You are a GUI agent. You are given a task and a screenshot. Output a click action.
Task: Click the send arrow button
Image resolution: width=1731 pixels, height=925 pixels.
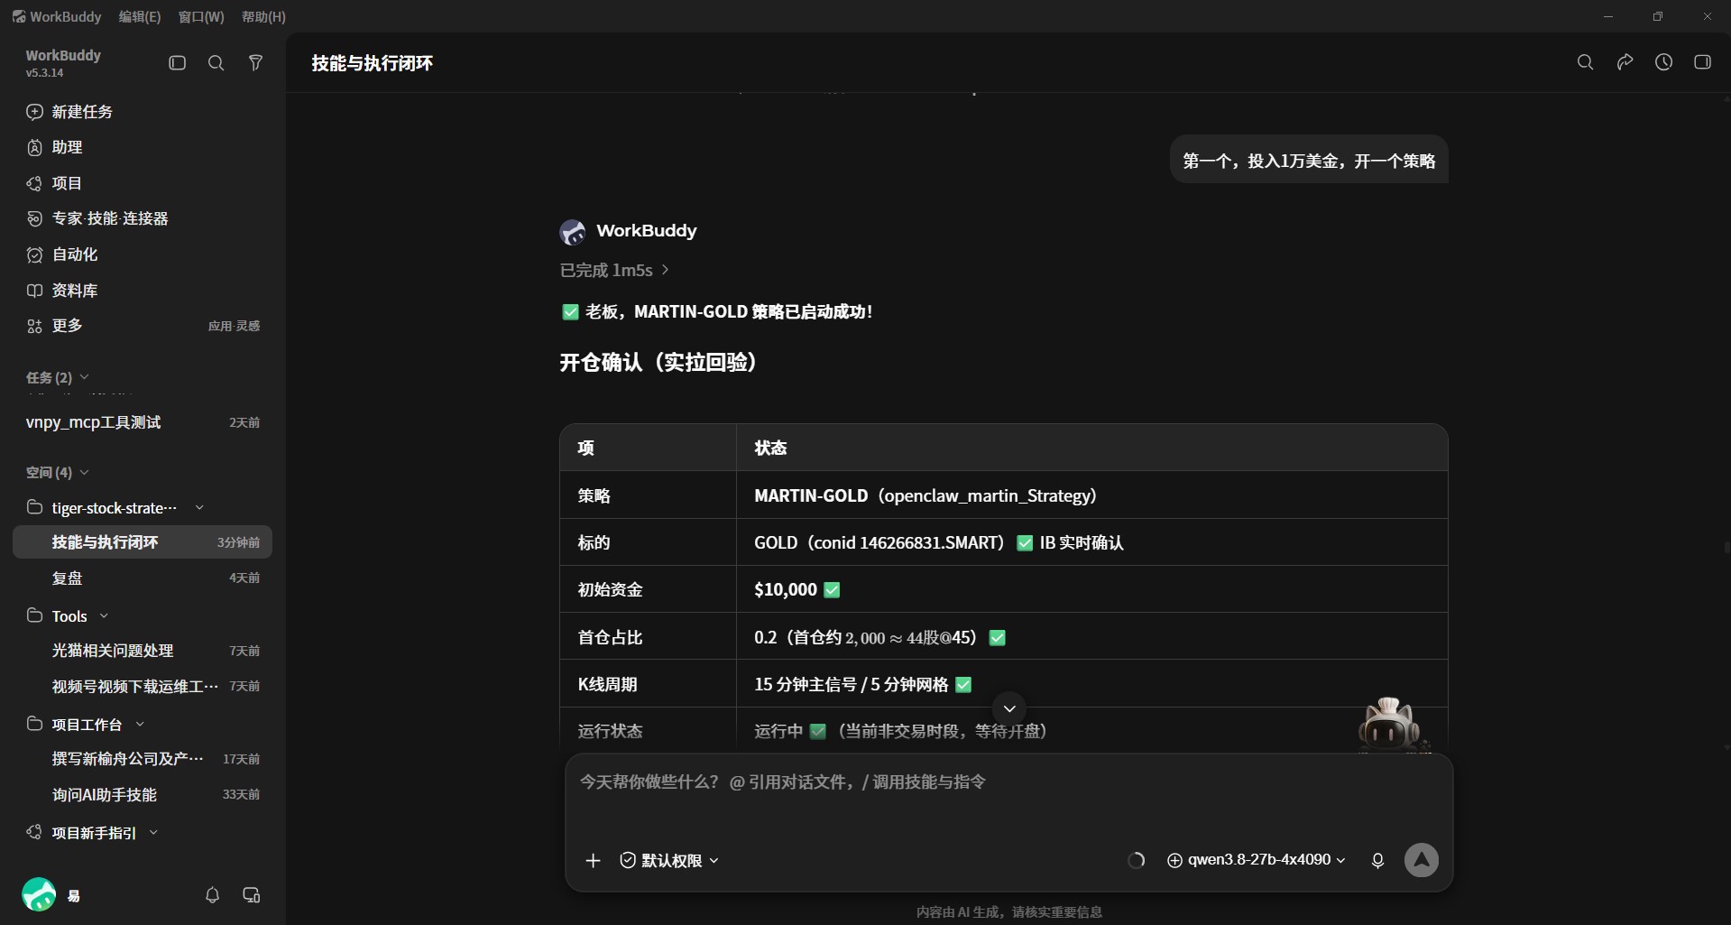1422,860
